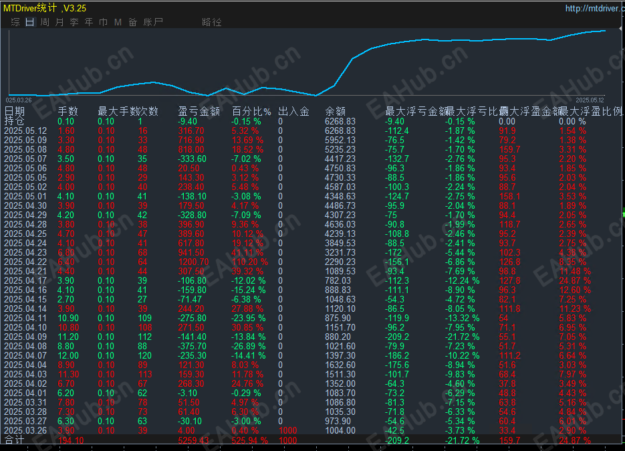Screen dimensions: 625x451
Task: Show the 季 (quarterly) statistics tab
Action: tap(74, 22)
